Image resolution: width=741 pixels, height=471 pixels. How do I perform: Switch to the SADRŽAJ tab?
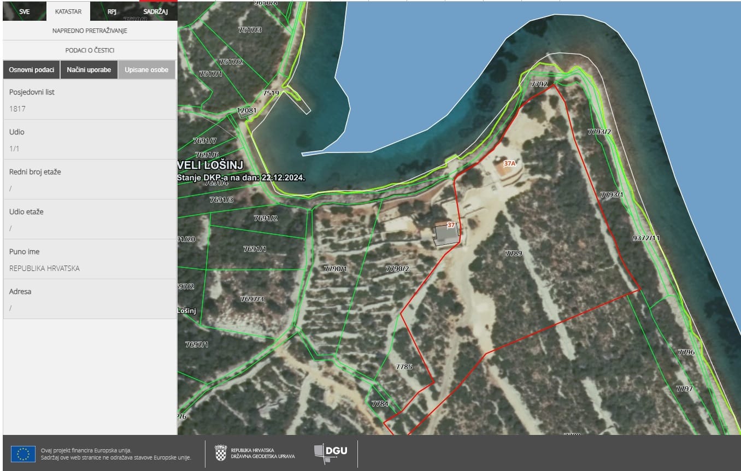(x=155, y=11)
